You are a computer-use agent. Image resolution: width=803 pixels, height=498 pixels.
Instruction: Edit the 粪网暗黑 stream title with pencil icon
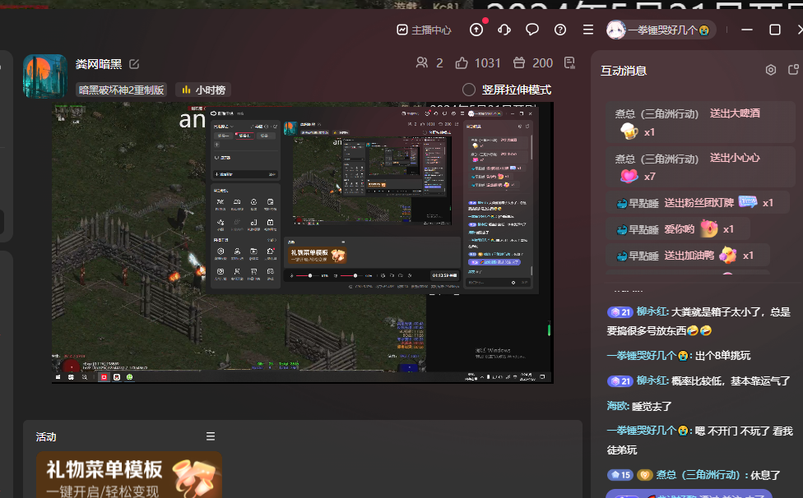coord(134,64)
